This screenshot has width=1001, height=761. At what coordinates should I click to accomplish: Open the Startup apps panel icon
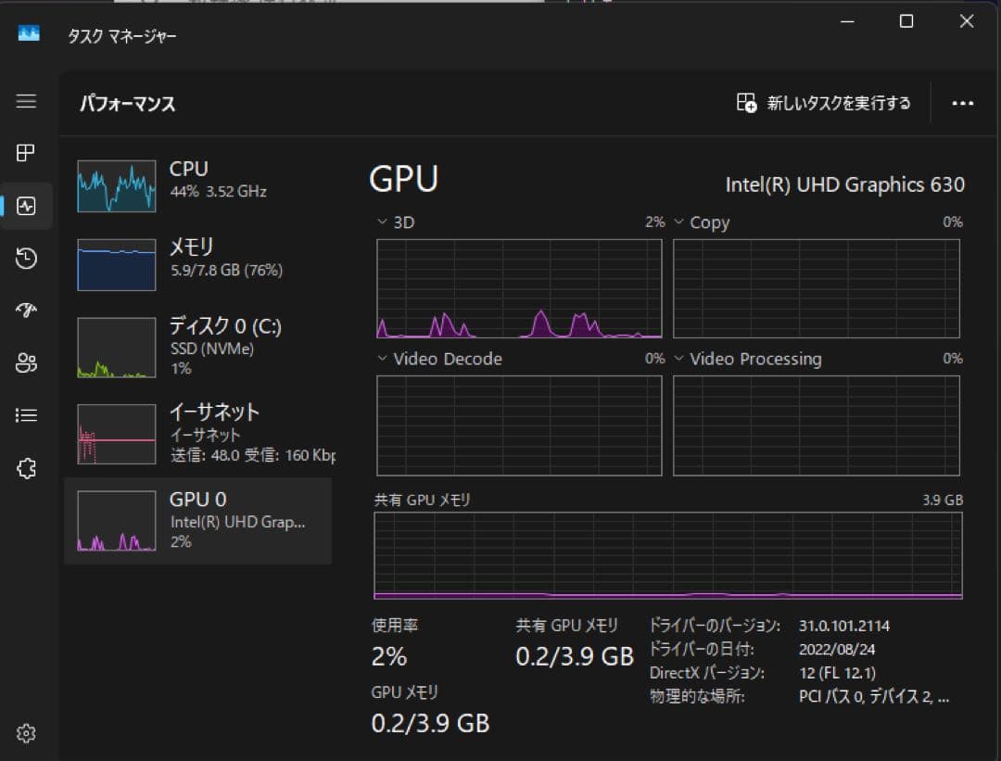[x=26, y=311]
